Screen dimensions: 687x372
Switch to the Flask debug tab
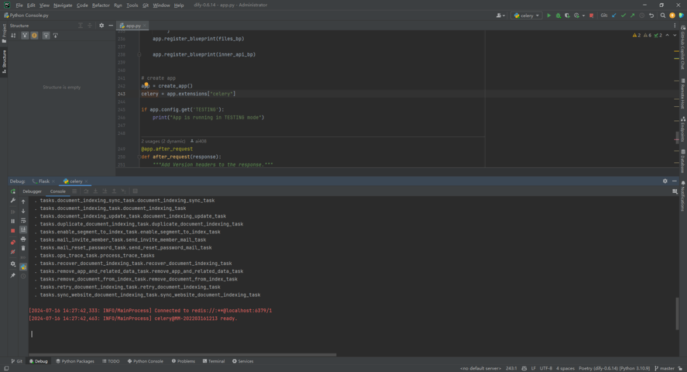[x=41, y=181]
